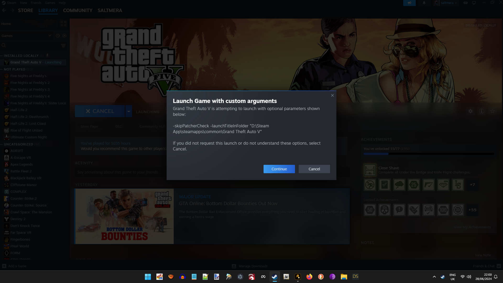The height and width of the screenshot is (283, 503).
Task: Expand the Games filter dropdown
Action: pos(50,36)
